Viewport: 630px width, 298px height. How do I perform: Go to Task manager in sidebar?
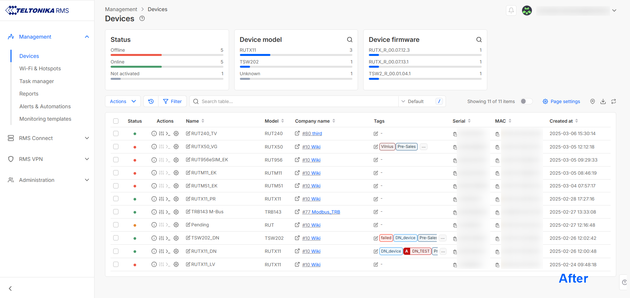click(x=36, y=81)
